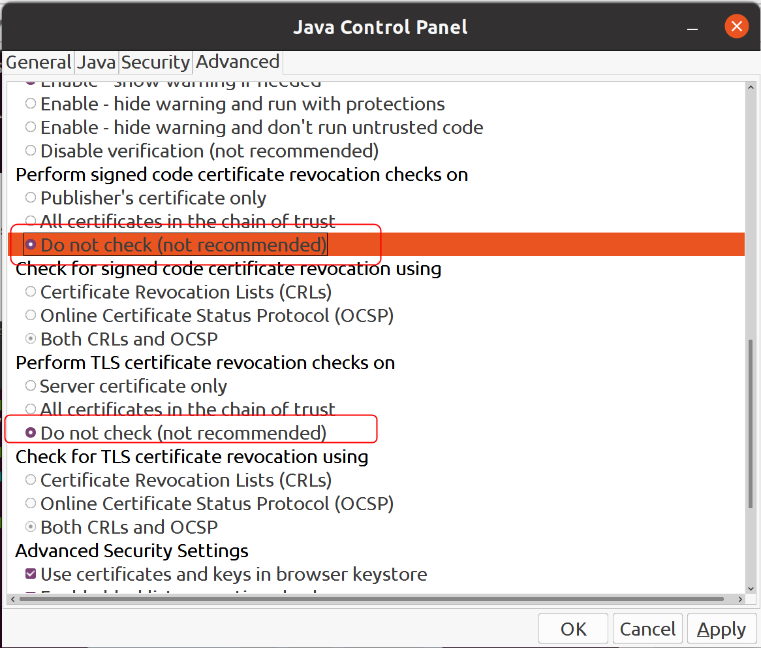The height and width of the screenshot is (648, 761).
Task: Click the vertical scrollbar thumb
Action: [x=751, y=423]
